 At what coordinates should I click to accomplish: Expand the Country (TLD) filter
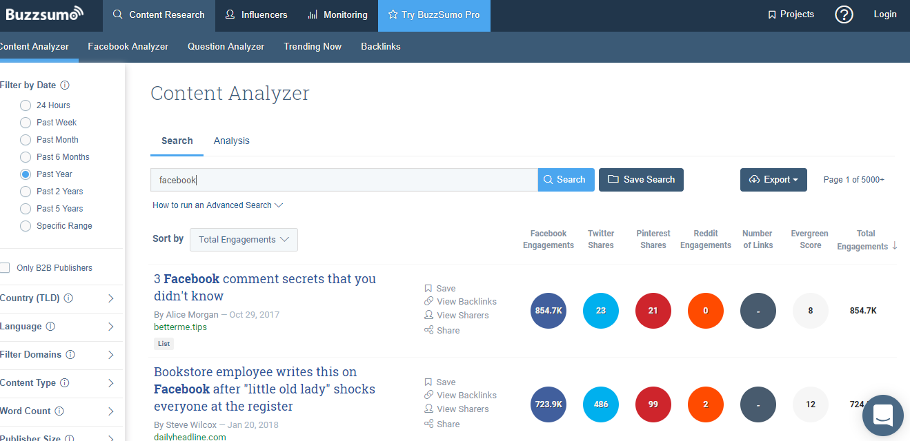(x=110, y=298)
